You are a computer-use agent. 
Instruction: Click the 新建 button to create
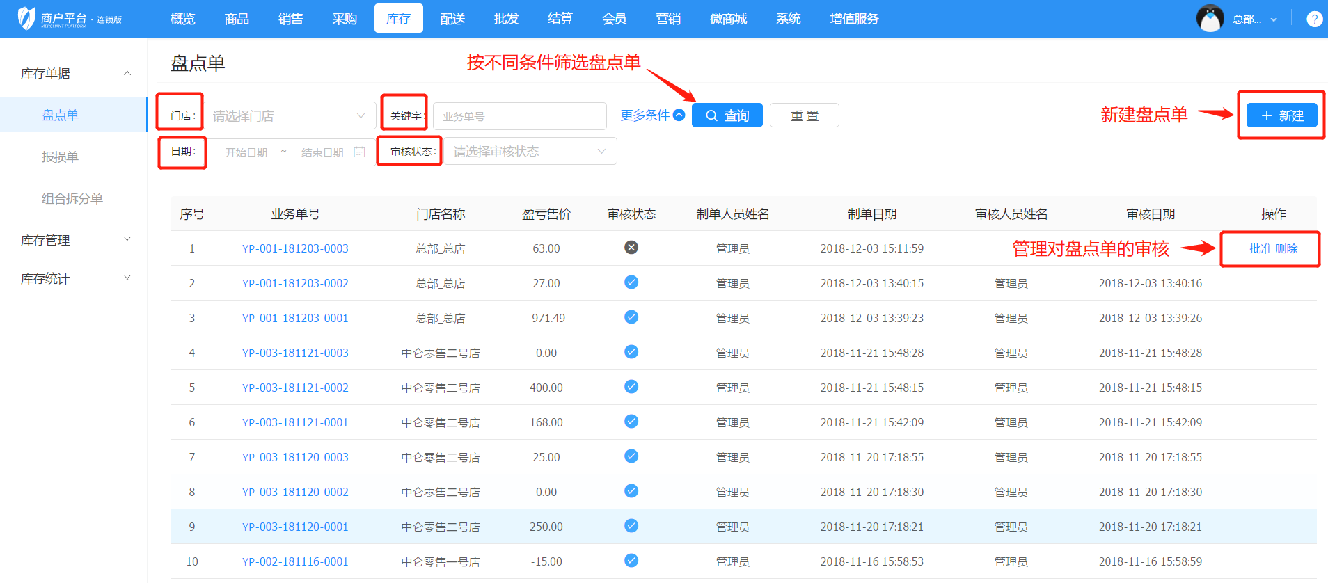click(x=1281, y=115)
